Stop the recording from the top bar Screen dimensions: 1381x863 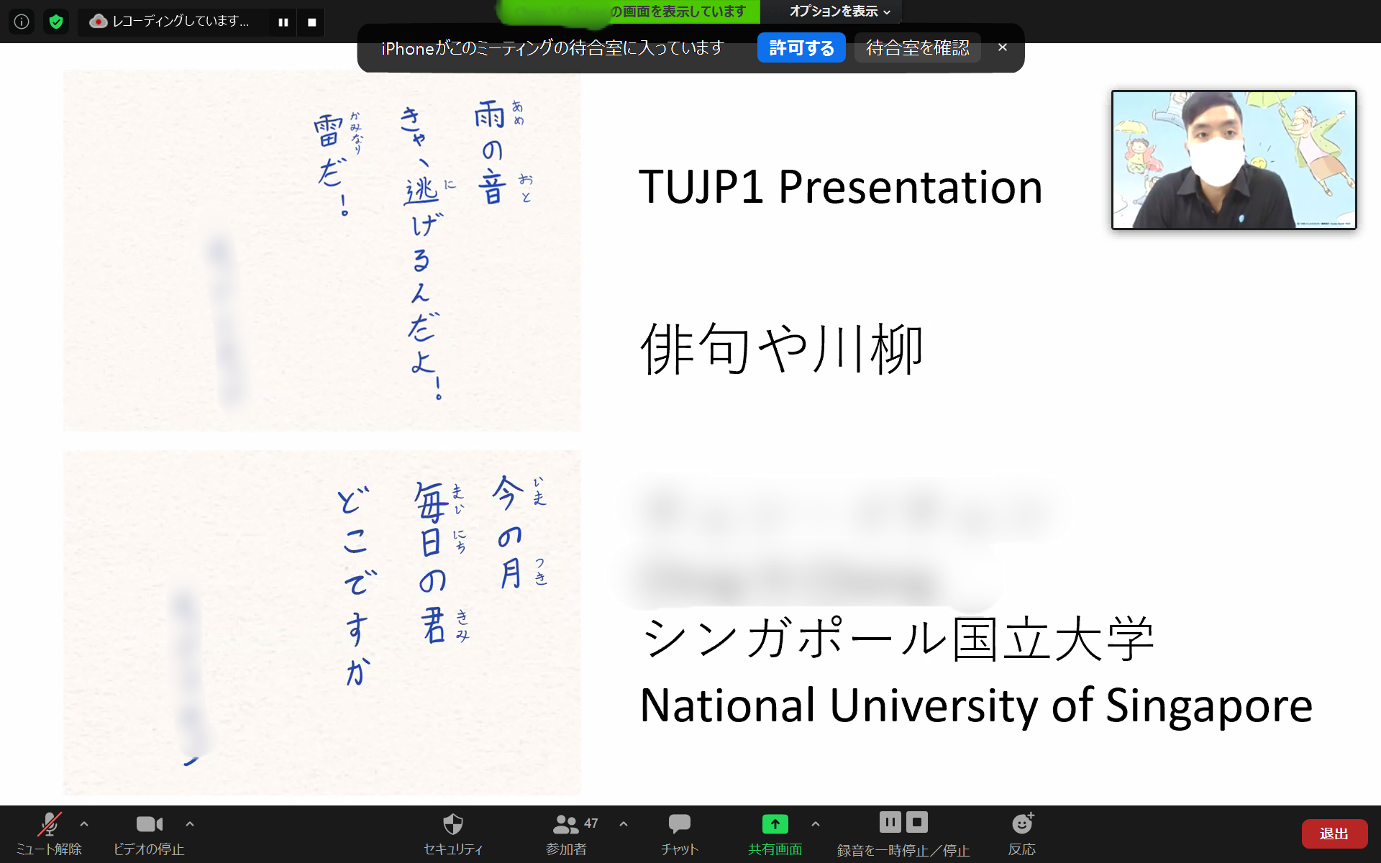pos(311,22)
